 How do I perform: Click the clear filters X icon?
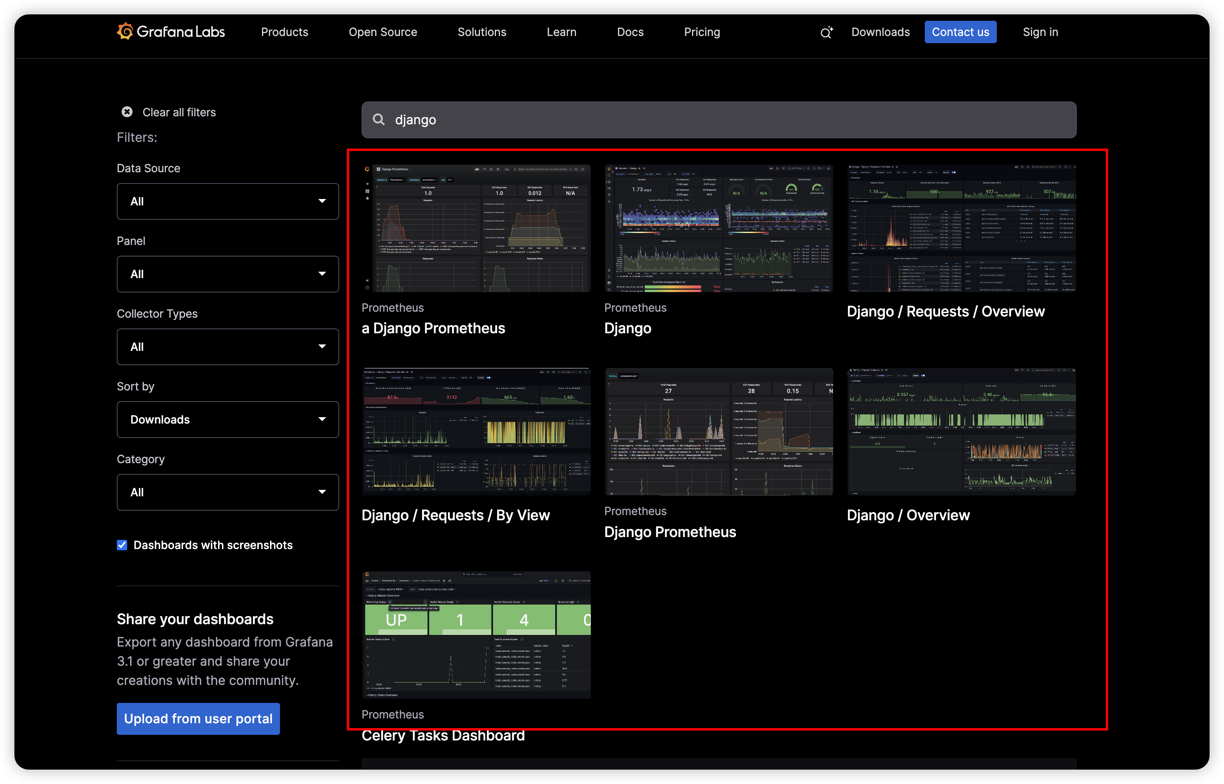point(127,112)
